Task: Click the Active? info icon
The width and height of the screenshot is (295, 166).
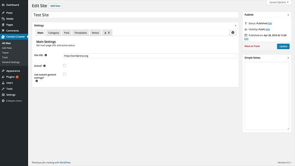Action: 44,66
